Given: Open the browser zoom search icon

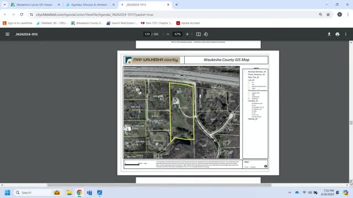Looking at the screenshot, I should (320, 14).
